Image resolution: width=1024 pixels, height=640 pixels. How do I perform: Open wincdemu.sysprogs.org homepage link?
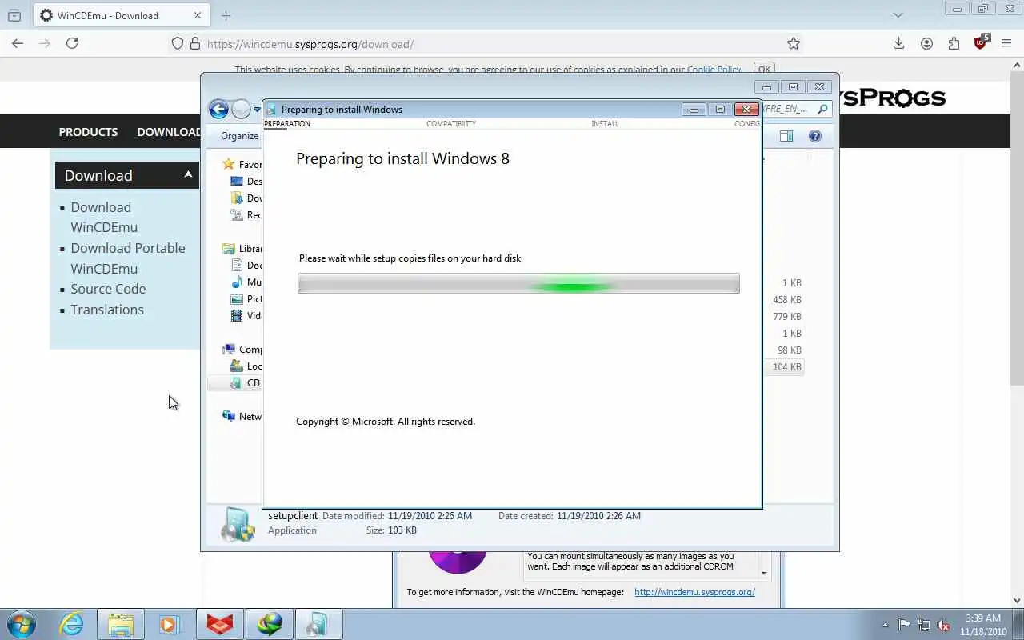(694, 592)
